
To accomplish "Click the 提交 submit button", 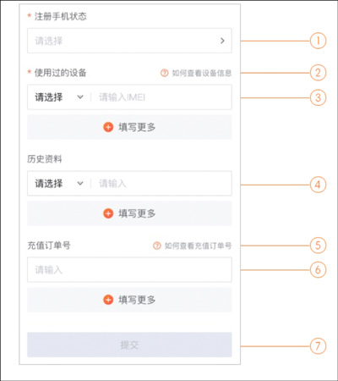I will point(129,345).
